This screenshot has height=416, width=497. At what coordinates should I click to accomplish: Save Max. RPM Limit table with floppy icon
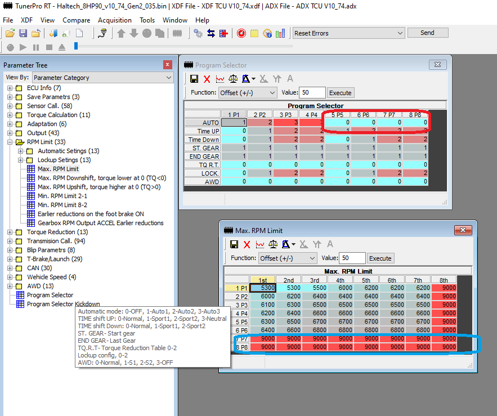tap(234, 244)
